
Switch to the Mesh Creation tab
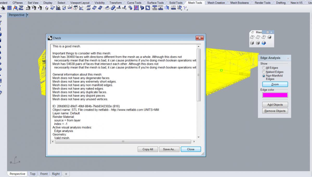pyautogui.click(x=216, y=3)
